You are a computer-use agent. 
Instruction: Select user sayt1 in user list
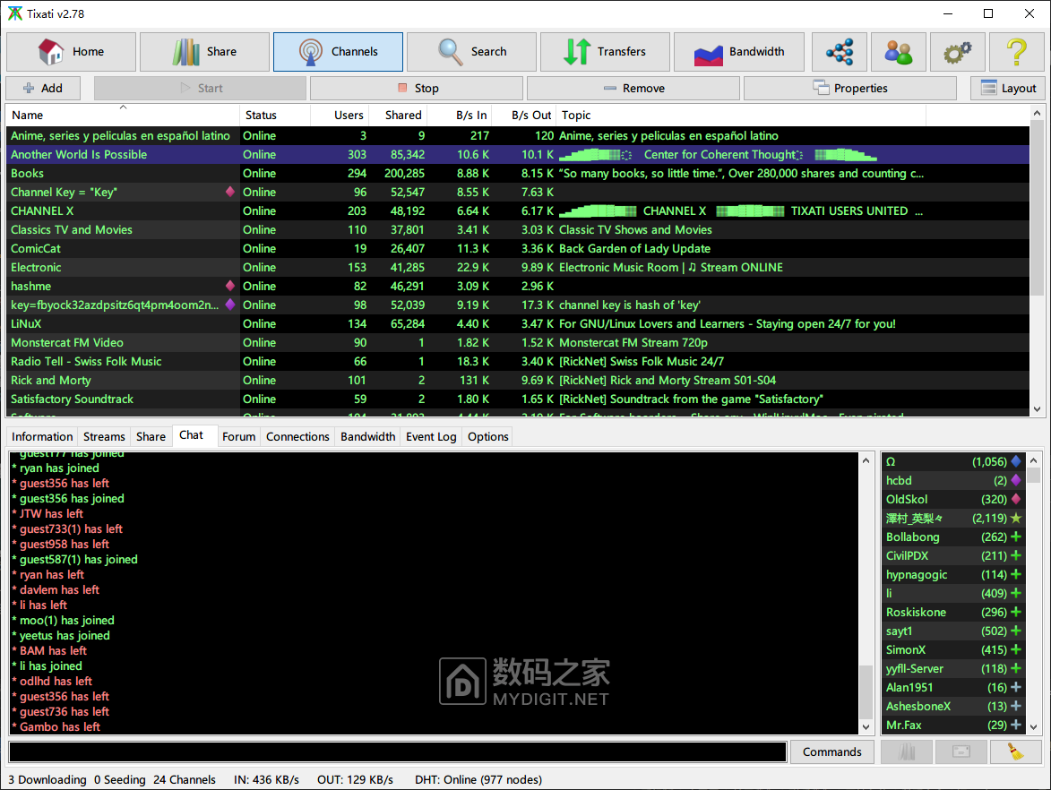pos(953,631)
